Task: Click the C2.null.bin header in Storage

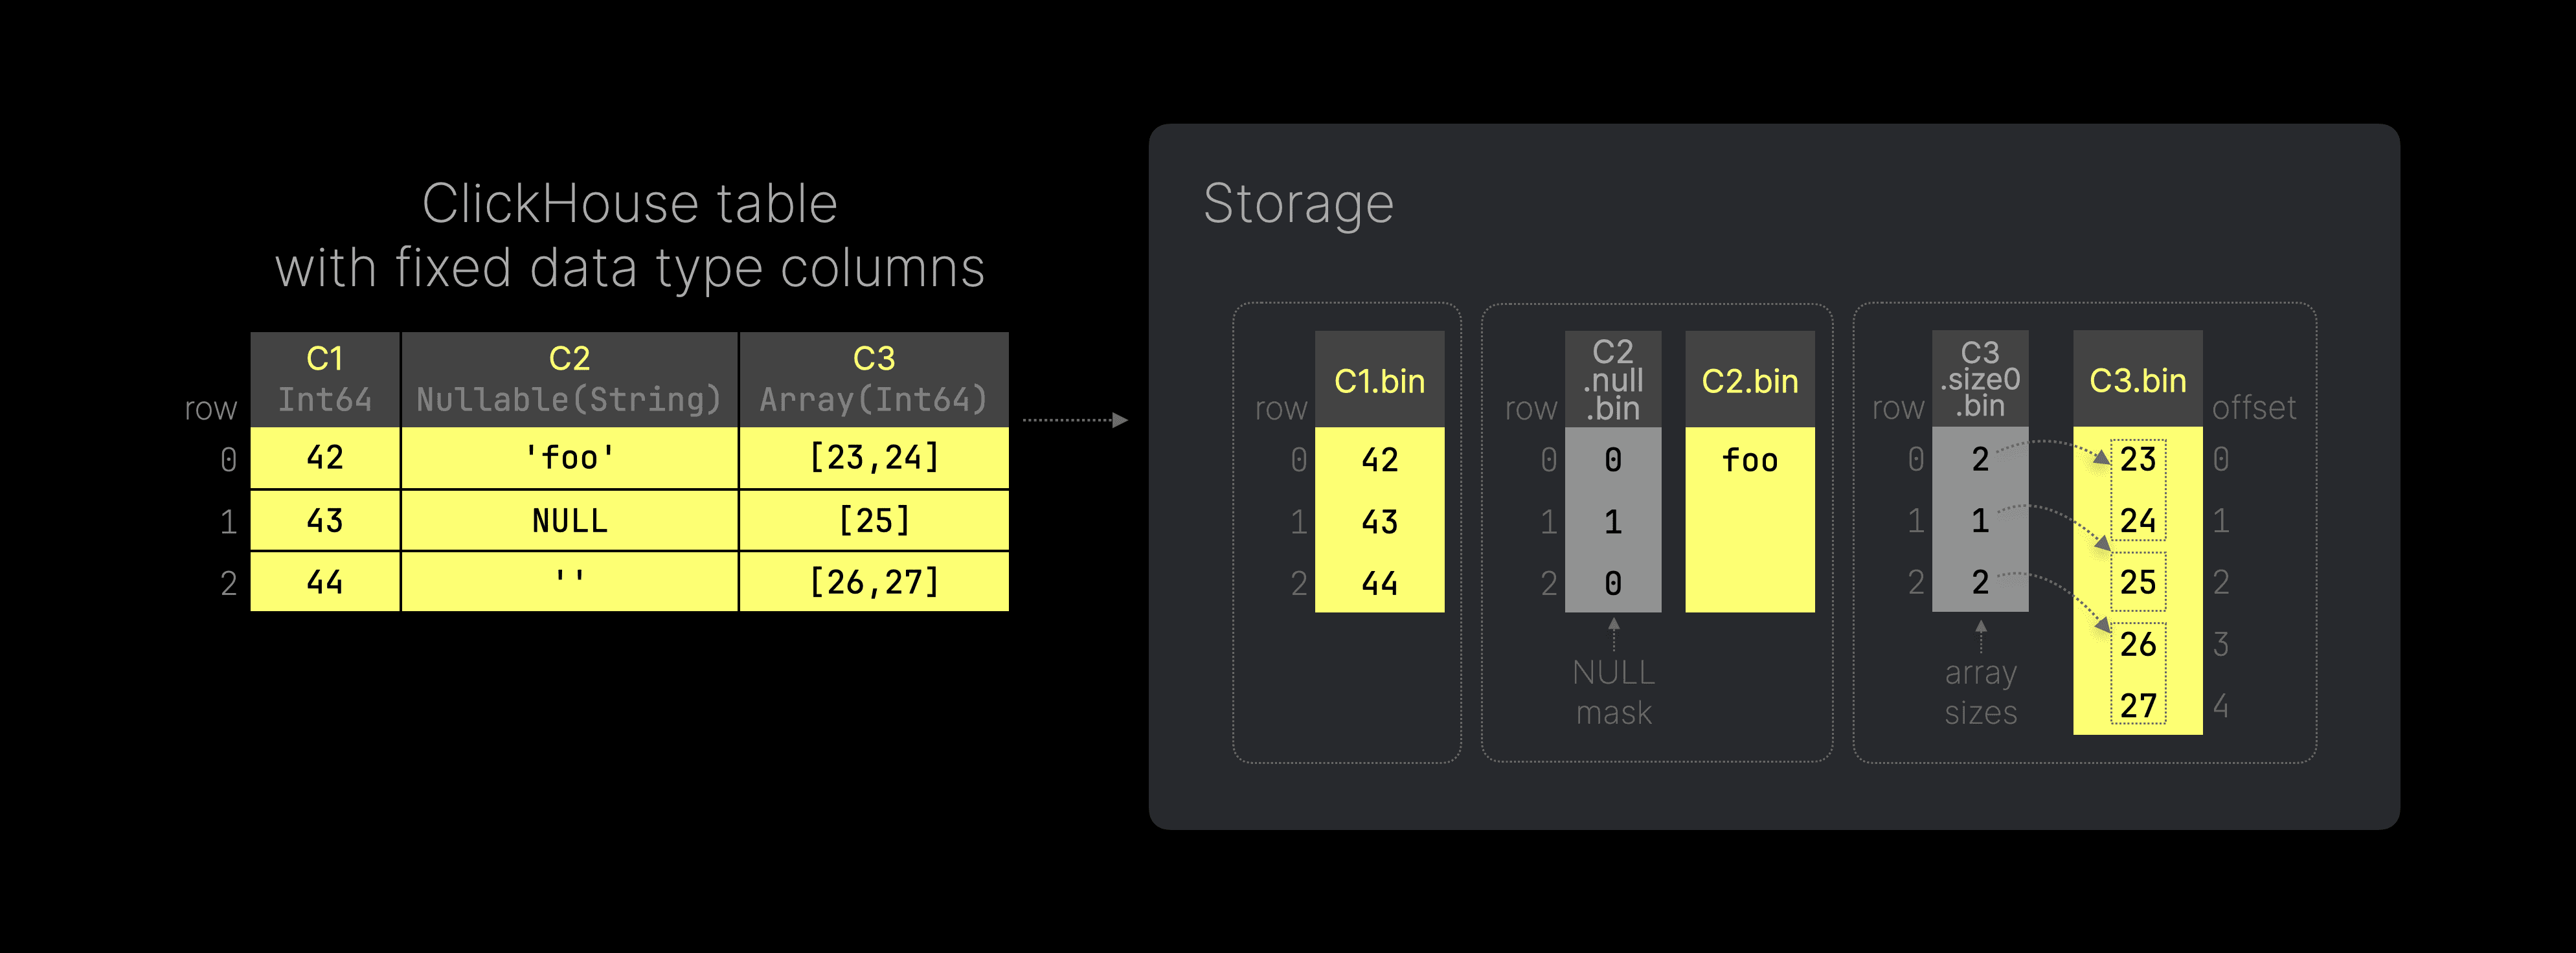Action: (1613, 379)
